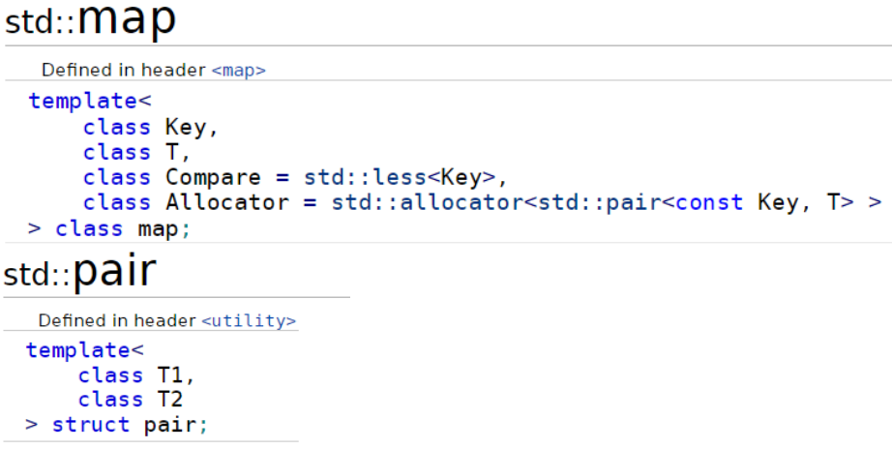
Task: Click 'class Key,' parameter text
Action: [x=151, y=127]
